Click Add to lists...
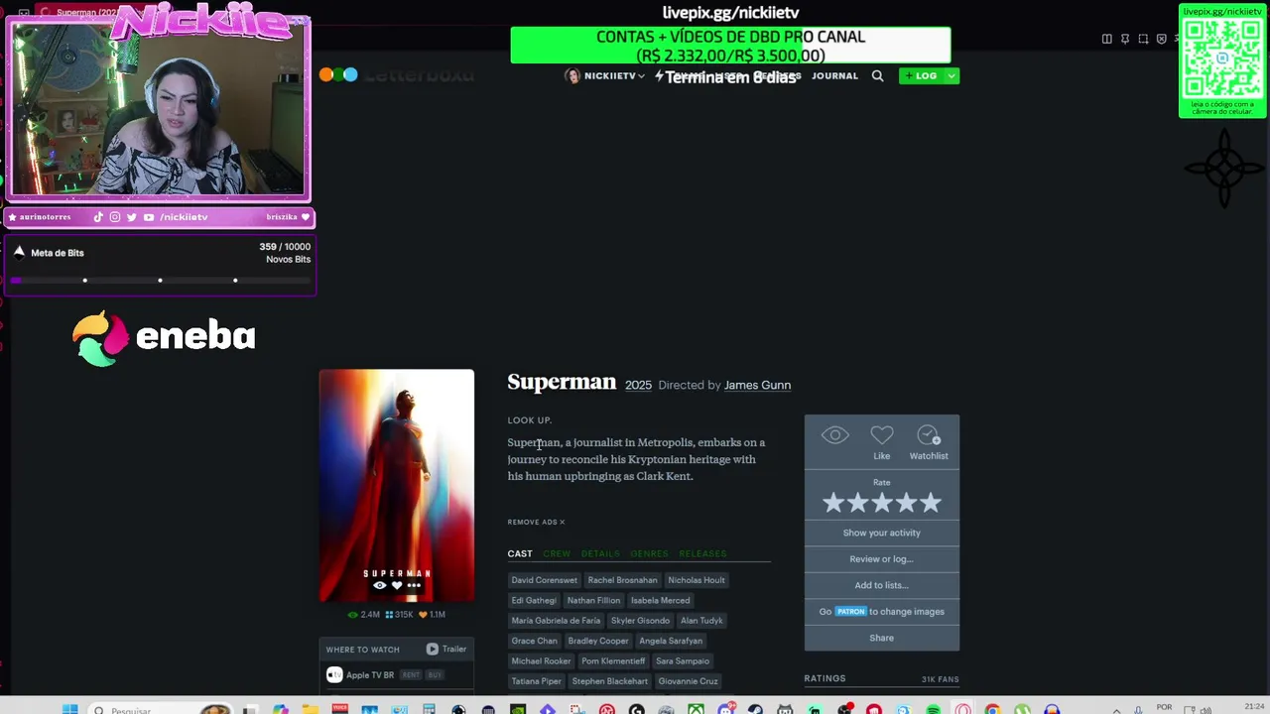 point(881,585)
